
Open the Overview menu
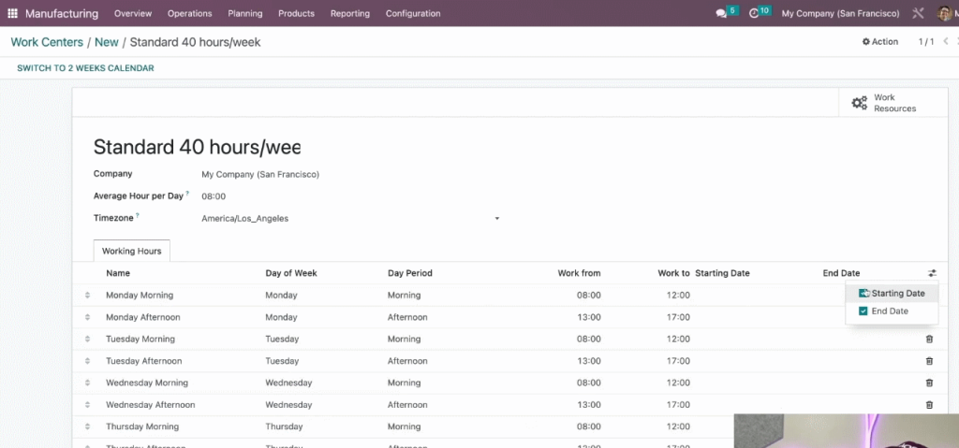(133, 13)
